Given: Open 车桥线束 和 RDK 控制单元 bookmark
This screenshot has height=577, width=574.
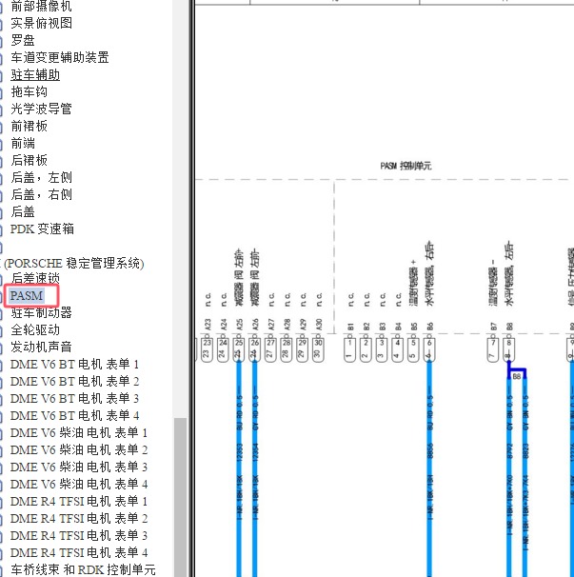Looking at the screenshot, I should pos(83,569).
